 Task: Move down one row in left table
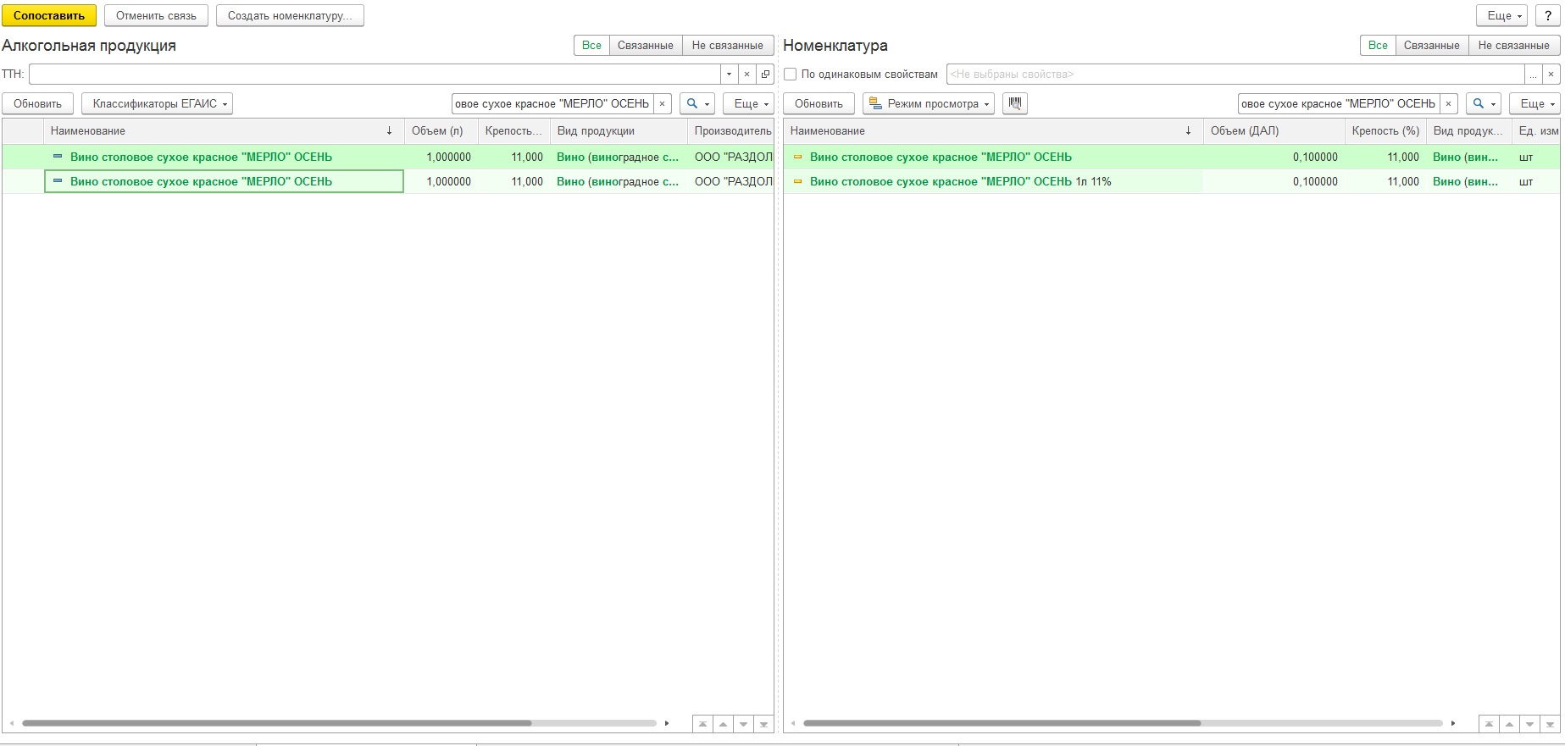click(743, 724)
